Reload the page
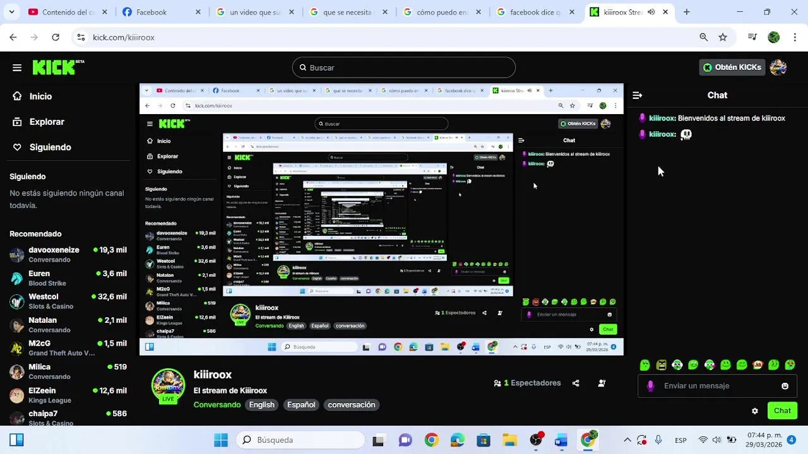 (x=56, y=37)
